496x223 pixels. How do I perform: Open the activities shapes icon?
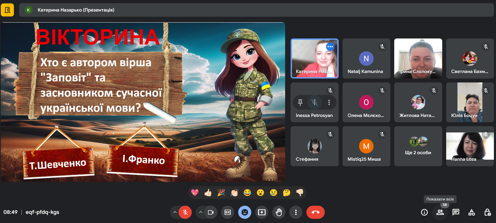(x=471, y=212)
